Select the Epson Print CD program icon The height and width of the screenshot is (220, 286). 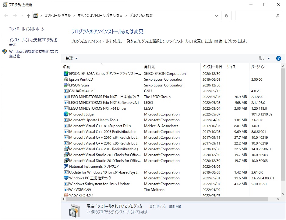66,79
